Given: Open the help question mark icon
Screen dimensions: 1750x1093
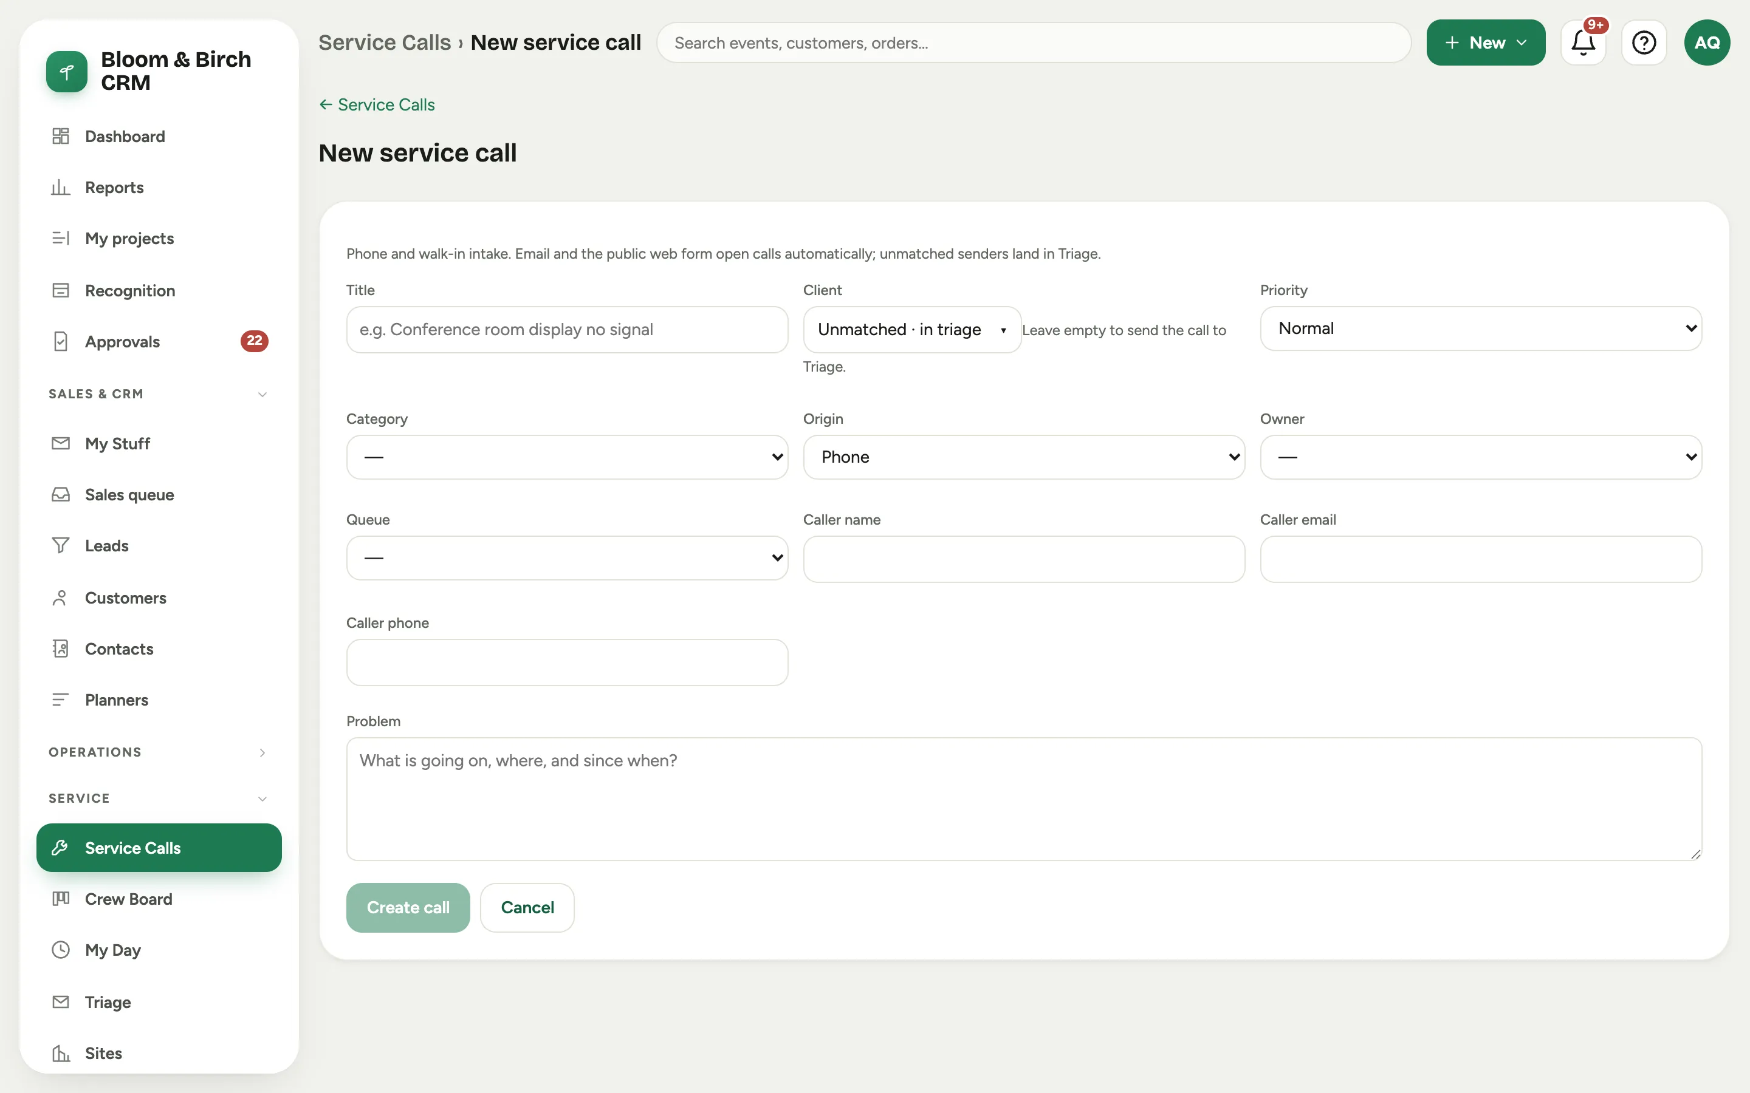Looking at the screenshot, I should (x=1644, y=43).
